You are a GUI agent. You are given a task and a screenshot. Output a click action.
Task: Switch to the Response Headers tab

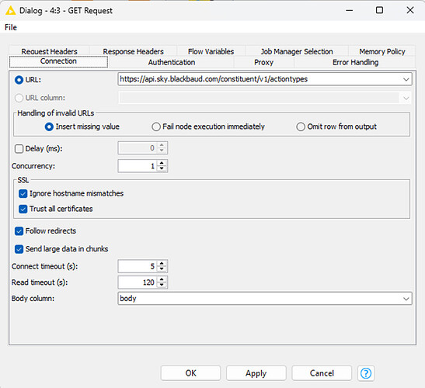[134, 51]
